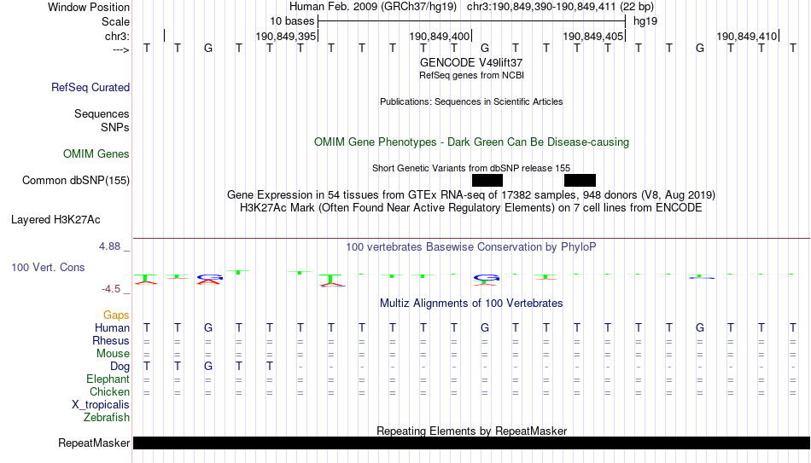Viewport: 811px width, 463px height.
Task: Click the chr3: base position label
Action: [x=118, y=36]
